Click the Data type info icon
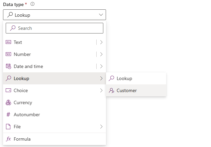Image resolution: width=211 pixels, height=147 pixels. pos(32,4)
